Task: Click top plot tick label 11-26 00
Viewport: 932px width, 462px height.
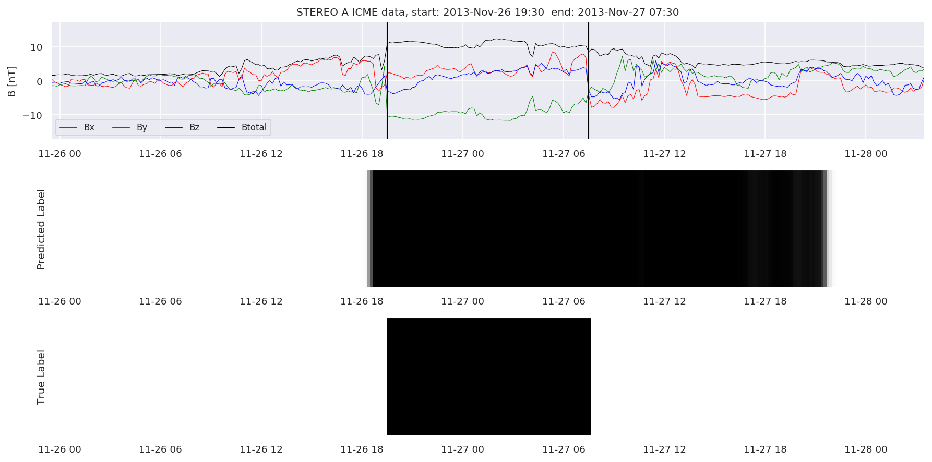Action: (x=59, y=154)
